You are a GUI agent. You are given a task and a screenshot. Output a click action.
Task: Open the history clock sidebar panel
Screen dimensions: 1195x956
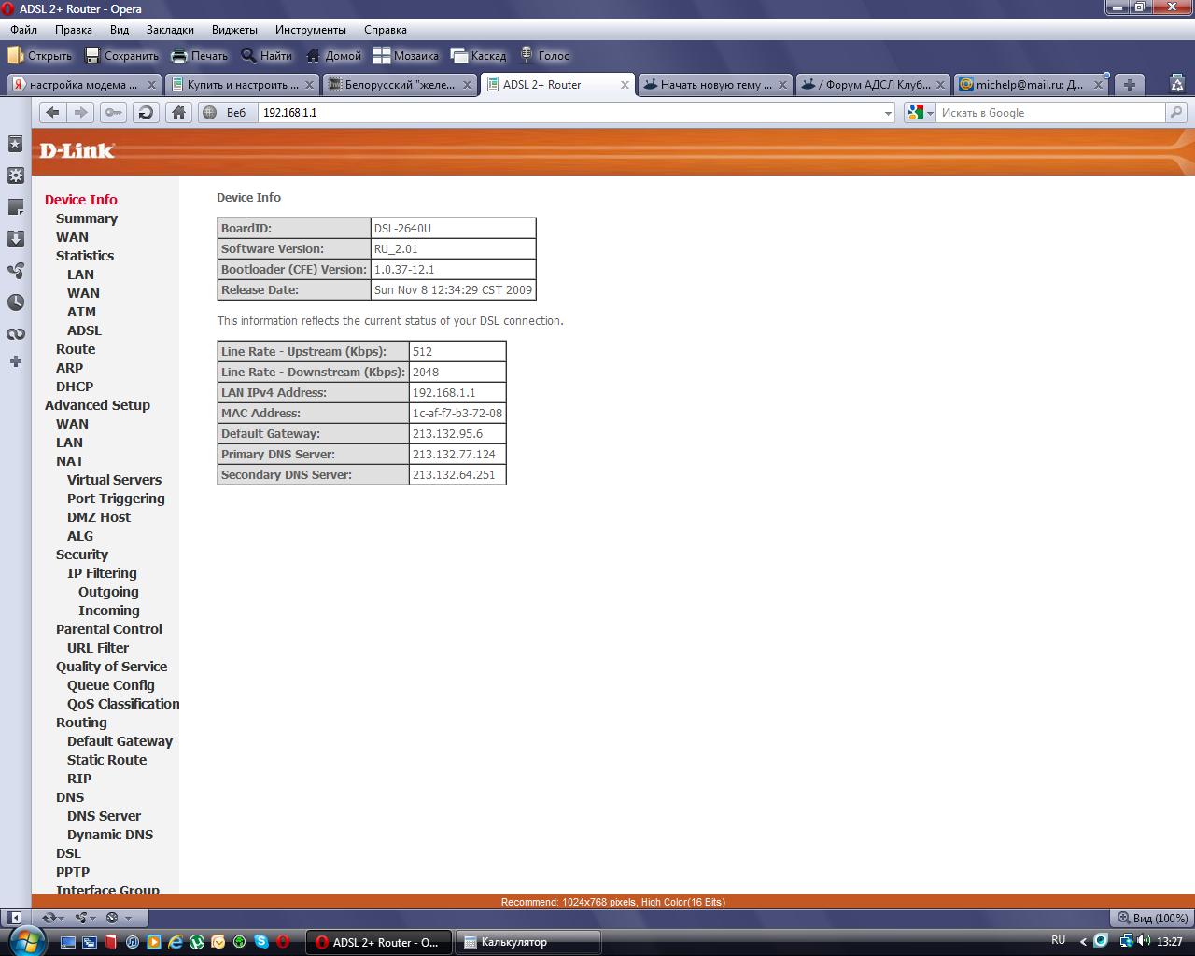tap(16, 302)
